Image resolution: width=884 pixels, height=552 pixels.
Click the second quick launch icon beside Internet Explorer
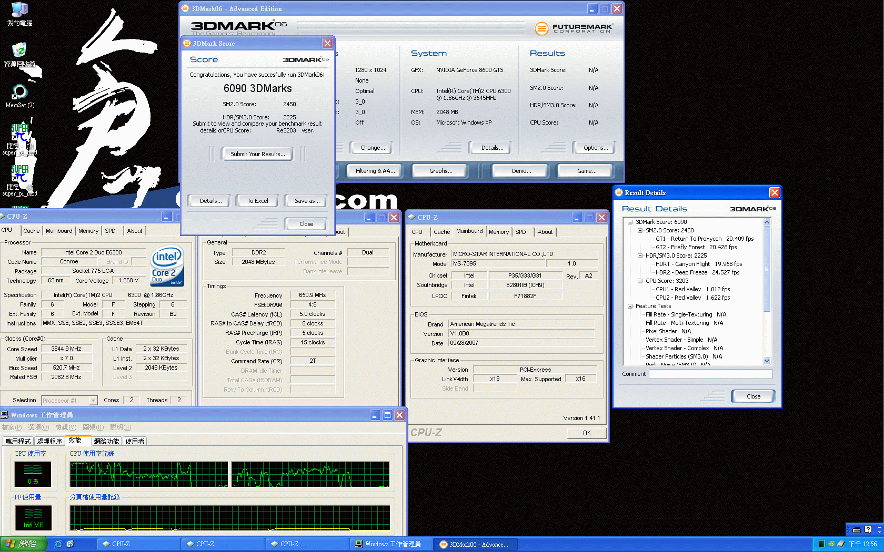pyautogui.click(x=70, y=544)
